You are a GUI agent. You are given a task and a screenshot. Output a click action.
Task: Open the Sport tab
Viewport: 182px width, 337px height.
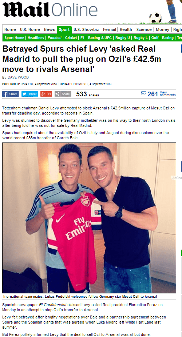[64, 30]
